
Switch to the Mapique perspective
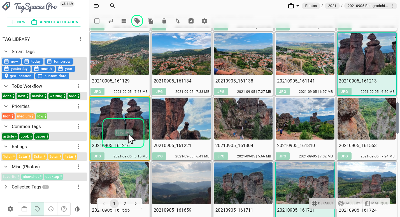377,203
